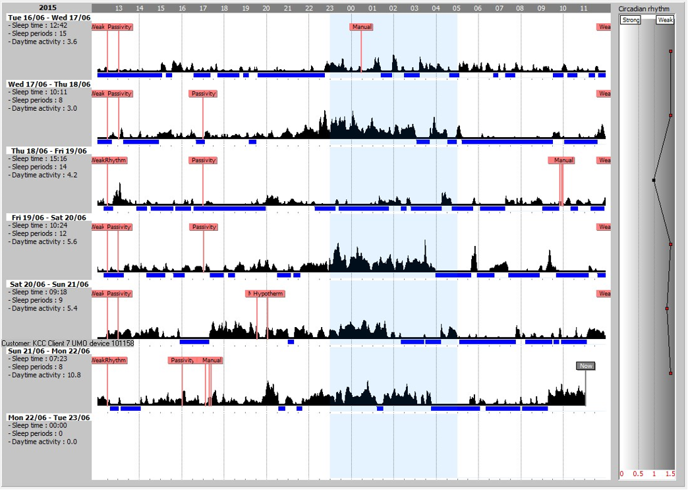Click the topmost red circadian rhythm data point

pyautogui.click(x=671, y=51)
